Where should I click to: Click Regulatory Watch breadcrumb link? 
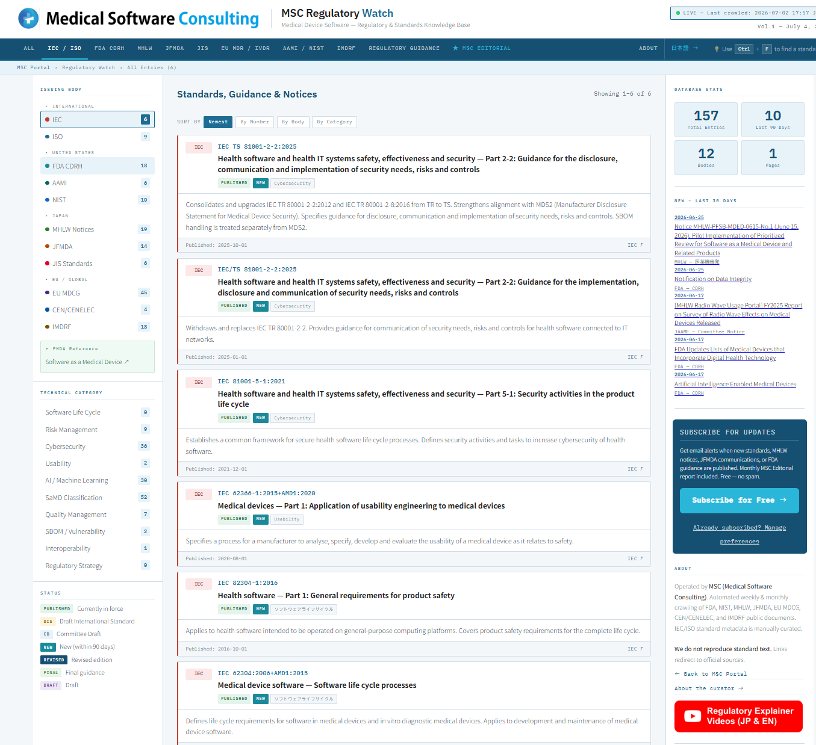point(89,67)
